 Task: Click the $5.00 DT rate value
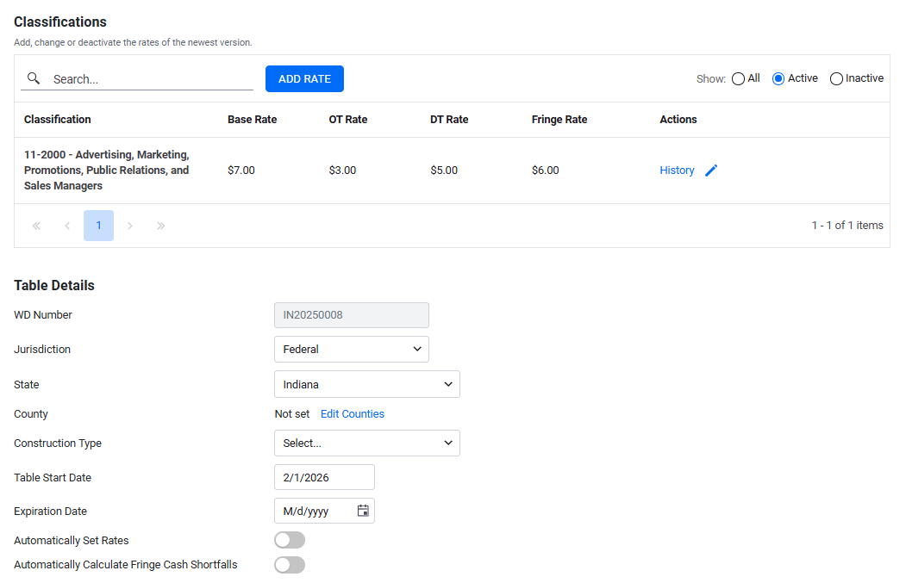click(x=444, y=171)
